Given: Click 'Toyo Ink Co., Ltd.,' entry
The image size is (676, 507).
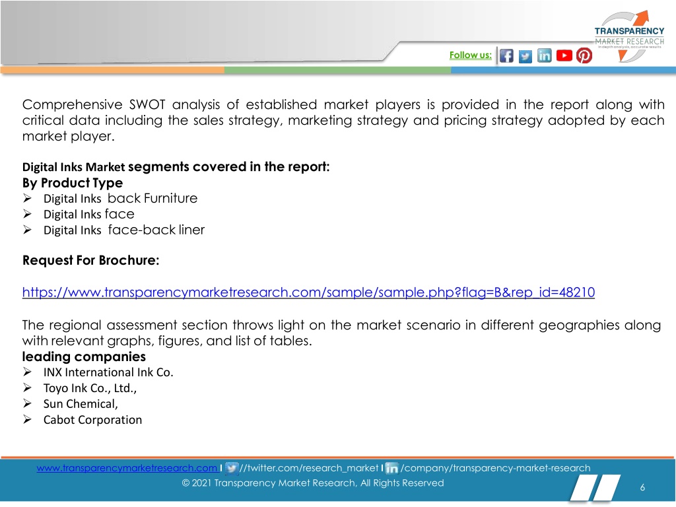Looking at the screenshot, I should (x=90, y=388).
